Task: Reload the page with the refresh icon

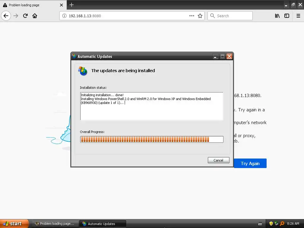Action: [x=25, y=16]
